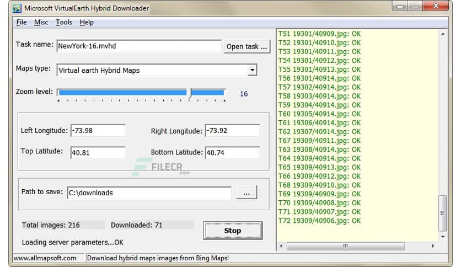Viewport: 461px width, 267px height.
Task: Click the Bottom Latitude field
Action: (x=232, y=153)
